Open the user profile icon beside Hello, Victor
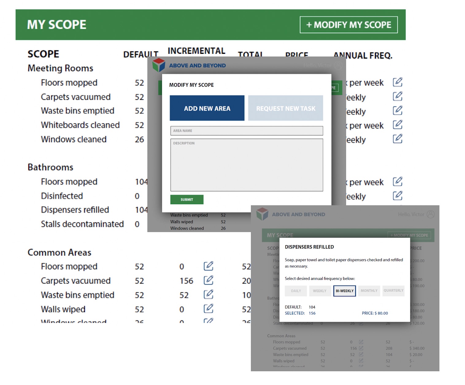 [431, 214]
